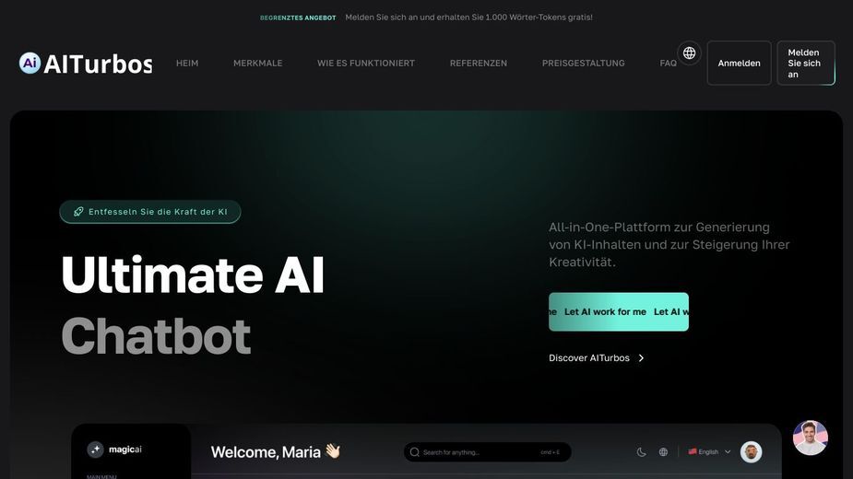Click the magicai logo in dashboard preview
853x479 pixels.
click(x=114, y=450)
